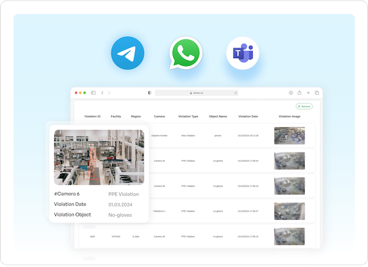368x267 pixels.
Task: Click the Telegram icon
Action: pyautogui.click(x=127, y=54)
